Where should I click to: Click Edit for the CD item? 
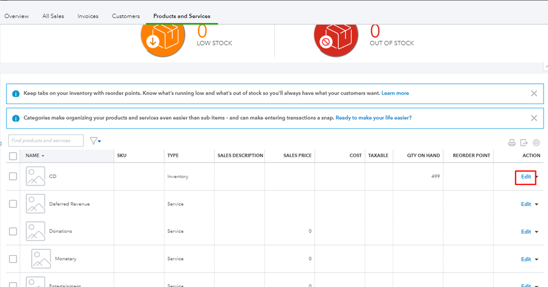(x=526, y=176)
